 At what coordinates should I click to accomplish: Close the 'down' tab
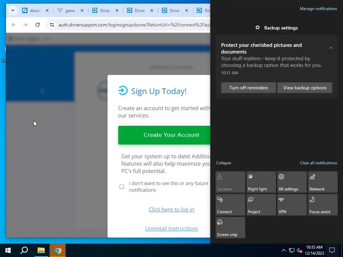pyautogui.click(x=47, y=10)
